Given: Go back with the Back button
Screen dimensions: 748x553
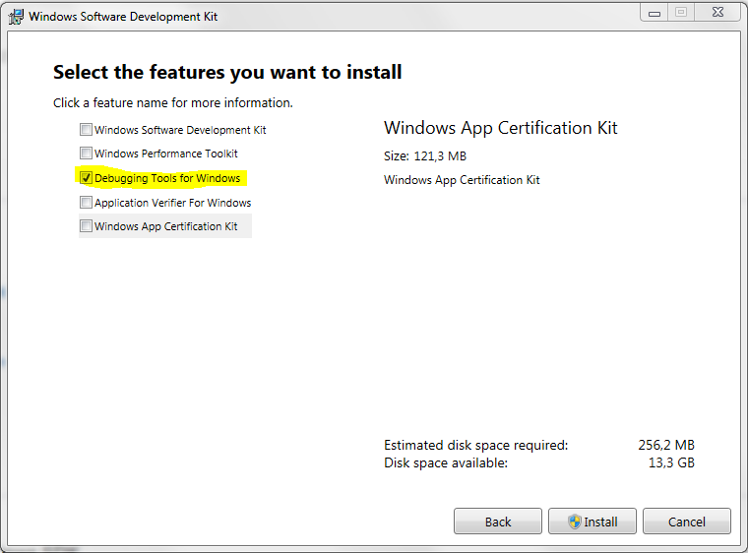Looking at the screenshot, I should click(498, 522).
